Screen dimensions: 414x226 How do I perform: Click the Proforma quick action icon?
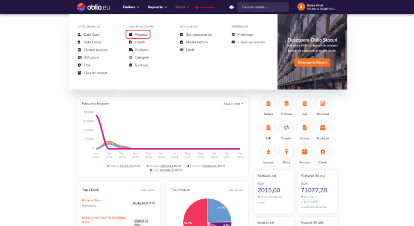click(286, 103)
